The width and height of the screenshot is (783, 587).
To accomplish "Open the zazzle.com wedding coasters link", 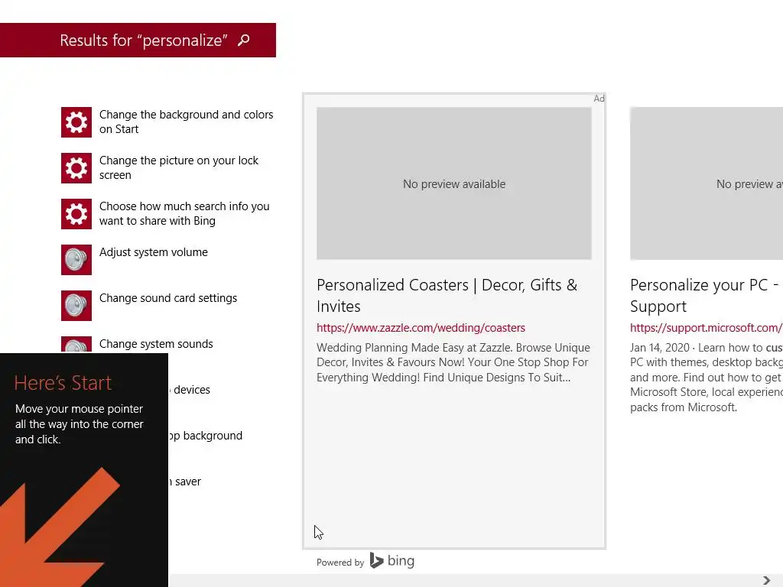I will click(421, 328).
